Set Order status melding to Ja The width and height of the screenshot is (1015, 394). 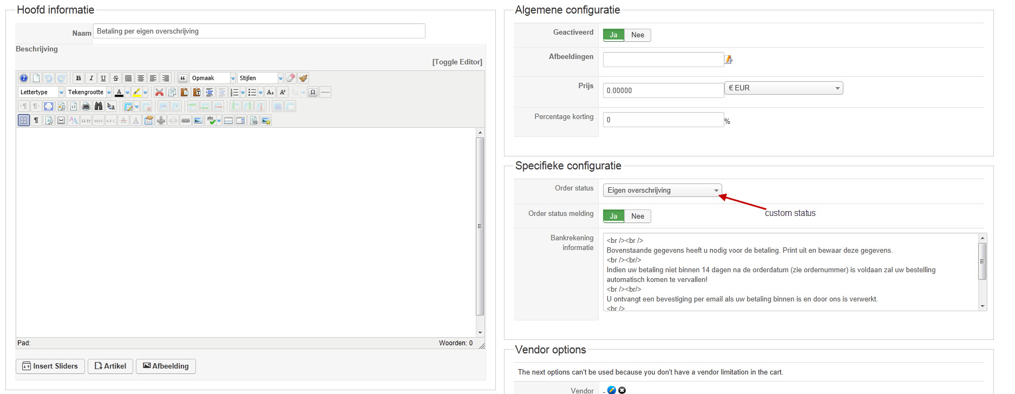(x=613, y=216)
